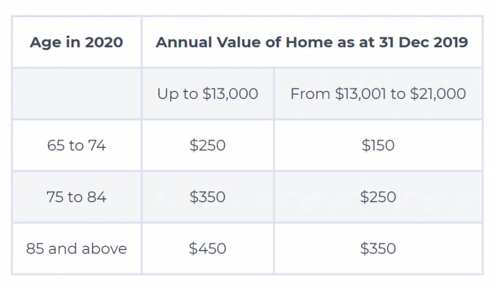Click the 'Age in 2020' header cell
The height and width of the screenshot is (285, 493).
pyautogui.click(x=76, y=42)
